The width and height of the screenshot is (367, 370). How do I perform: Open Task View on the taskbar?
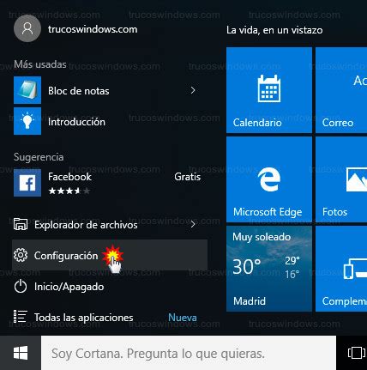pyautogui.click(x=356, y=353)
